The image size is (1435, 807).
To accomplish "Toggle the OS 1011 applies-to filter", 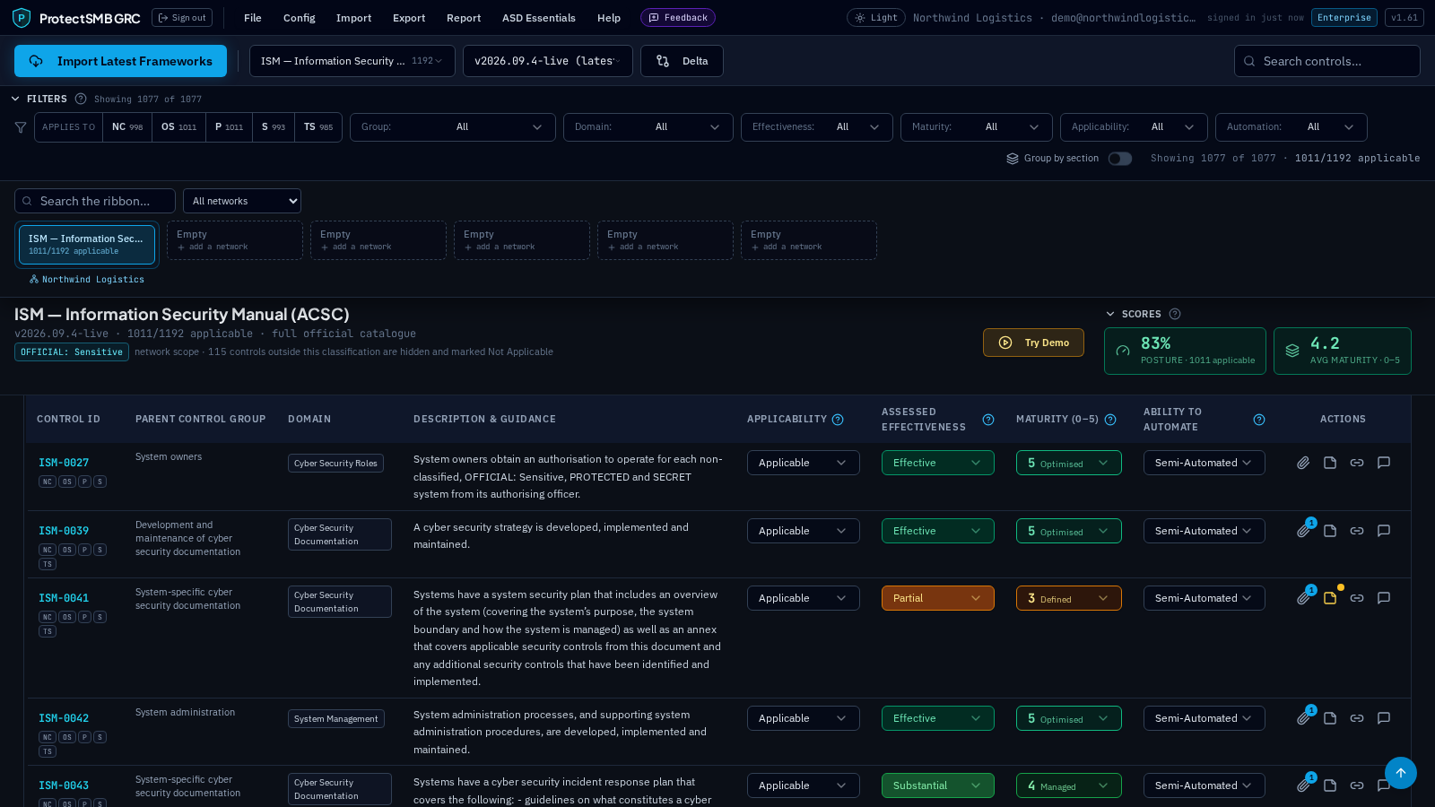I will tap(178, 127).
